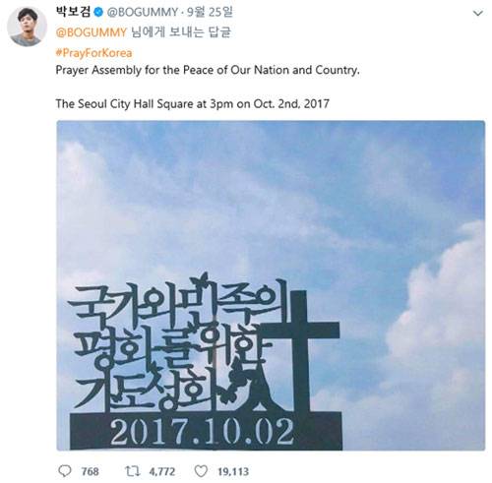Screen dimensions: 492x483
Task: Open the 9월 25일 timestamp link
Action: point(210,12)
